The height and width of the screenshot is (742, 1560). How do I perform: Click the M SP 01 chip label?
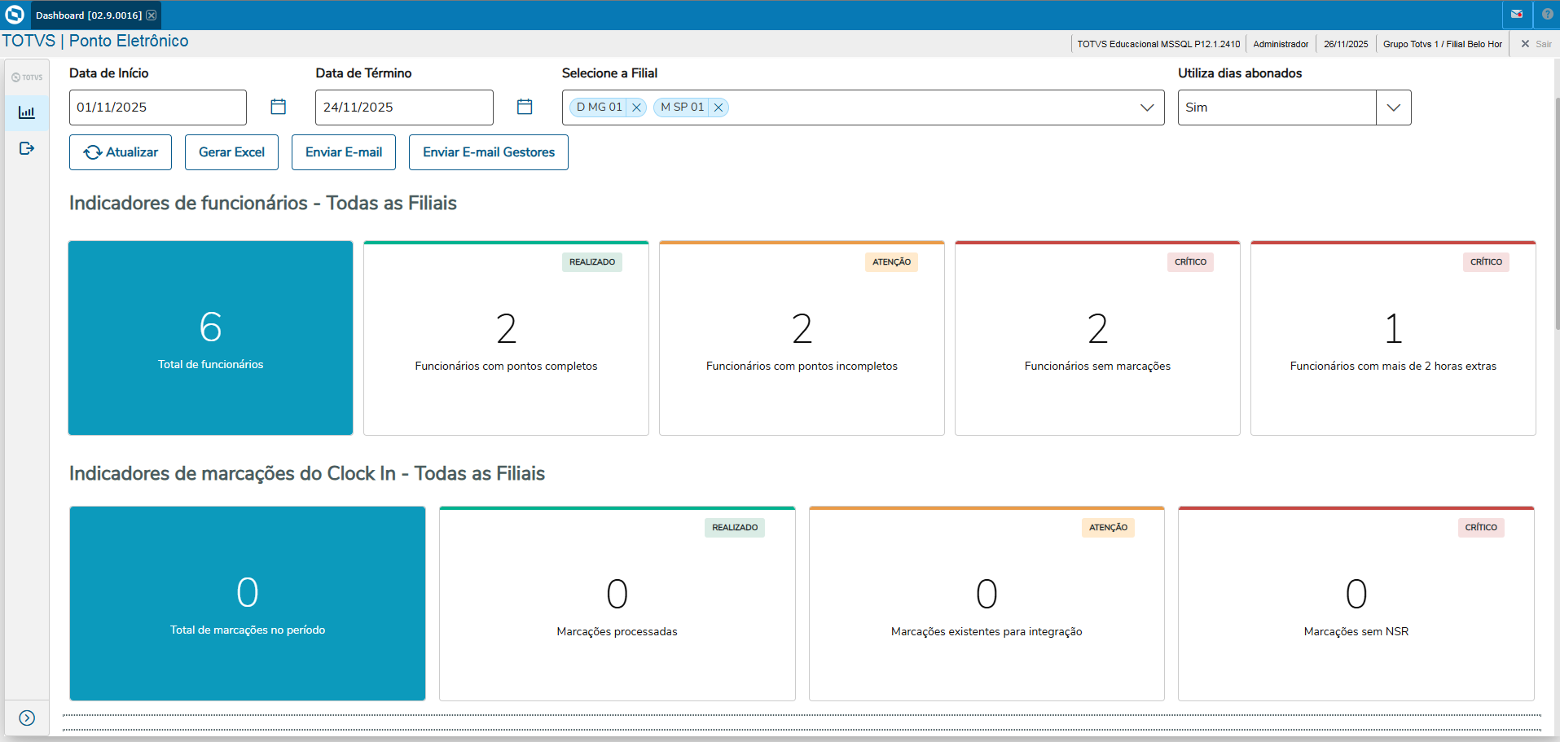(x=682, y=108)
